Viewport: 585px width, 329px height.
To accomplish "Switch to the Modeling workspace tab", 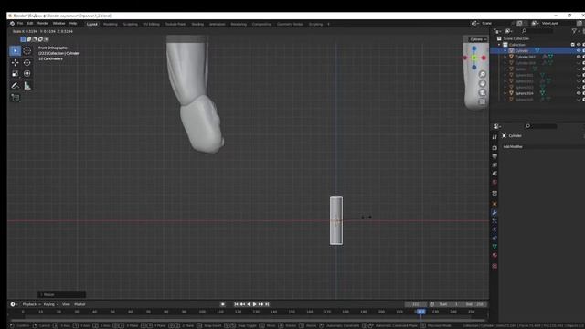I will [x=110, y=24].
